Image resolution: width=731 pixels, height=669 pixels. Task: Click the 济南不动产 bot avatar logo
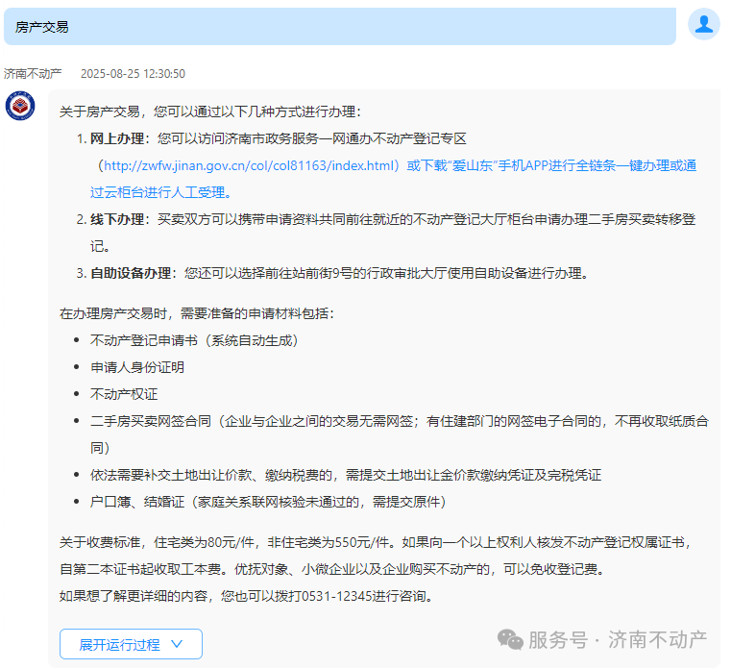click(20, 106)
